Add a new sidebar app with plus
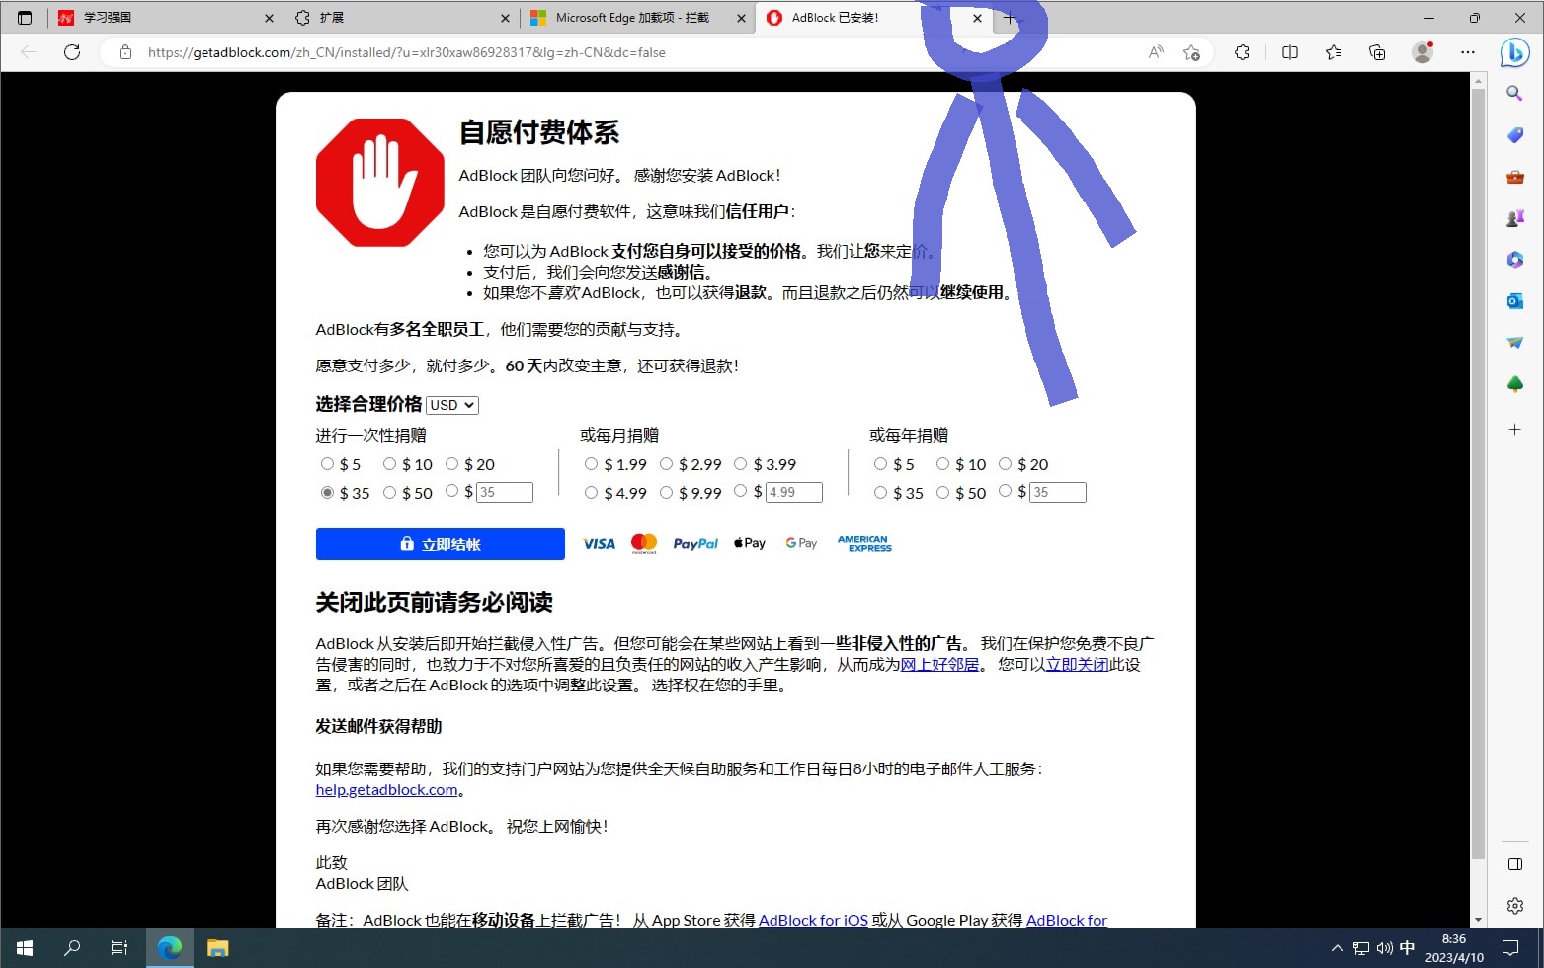Screen dimensions: 1544x968 coord(1514,430)
